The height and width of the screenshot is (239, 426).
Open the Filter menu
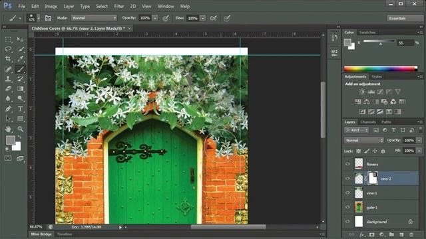tap(119, 6)
